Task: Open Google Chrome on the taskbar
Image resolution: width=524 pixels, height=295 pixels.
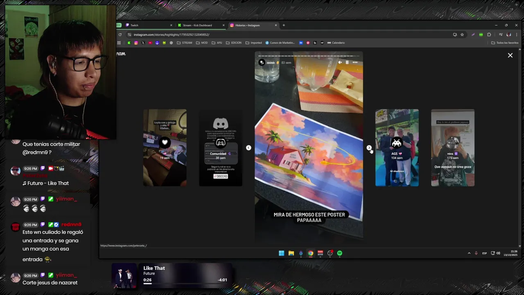Action: 311,253
